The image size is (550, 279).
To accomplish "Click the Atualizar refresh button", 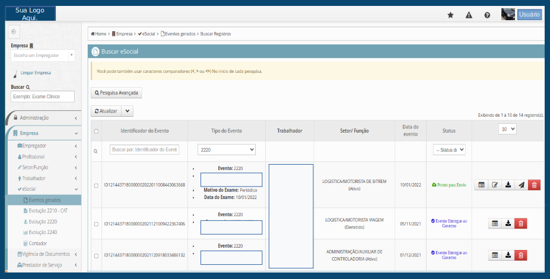I will 106,111.
